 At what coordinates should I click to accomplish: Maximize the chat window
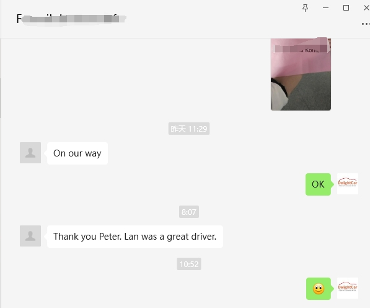346,8
